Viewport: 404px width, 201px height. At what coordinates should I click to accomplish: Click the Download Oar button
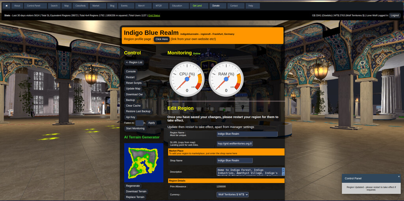(134, 94)
